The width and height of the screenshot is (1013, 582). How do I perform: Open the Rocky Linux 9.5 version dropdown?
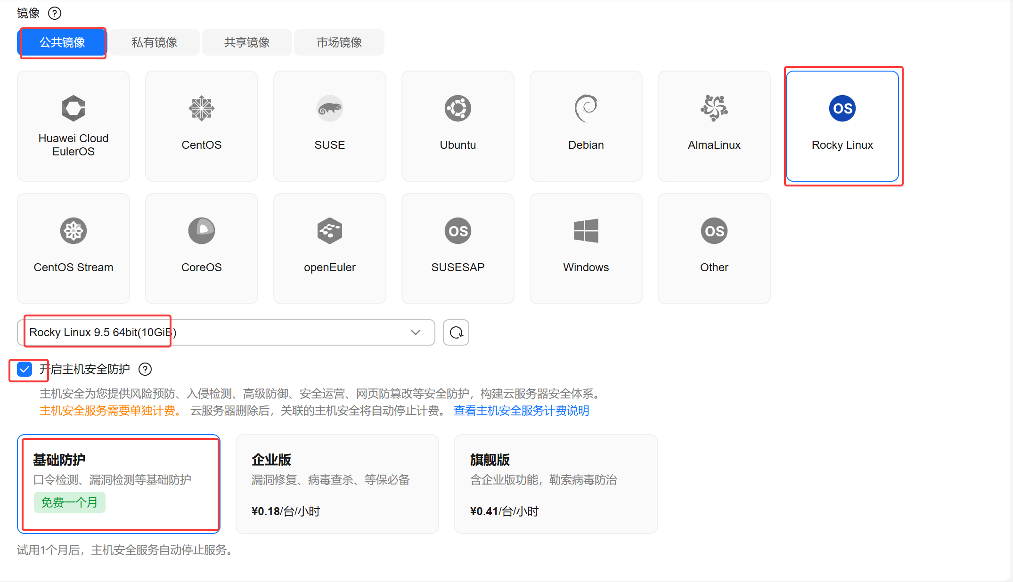pos(226,332)
